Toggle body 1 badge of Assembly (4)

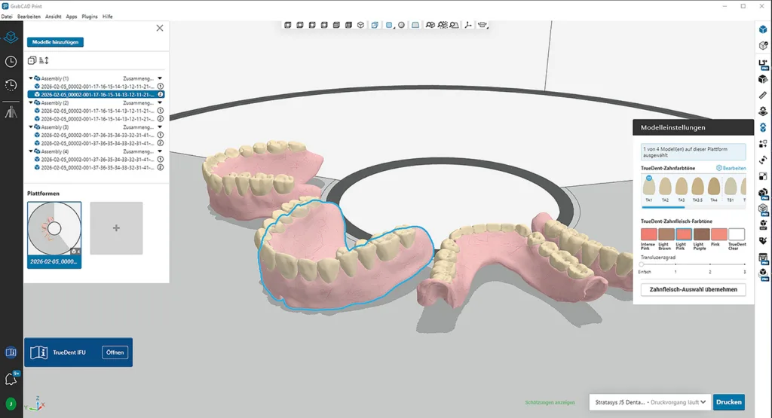click(161, 160)
